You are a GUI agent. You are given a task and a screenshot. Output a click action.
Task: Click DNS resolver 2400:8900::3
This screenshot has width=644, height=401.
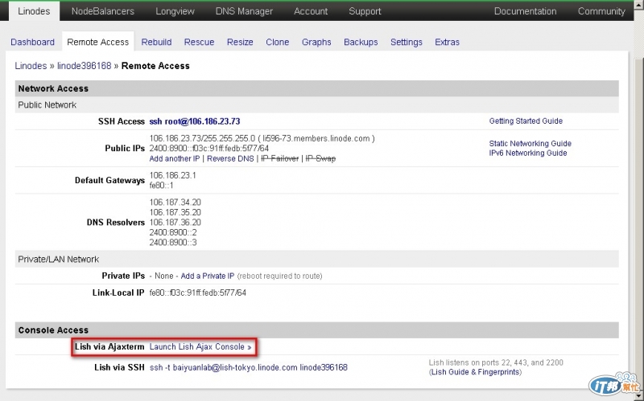tap(173, 243)
